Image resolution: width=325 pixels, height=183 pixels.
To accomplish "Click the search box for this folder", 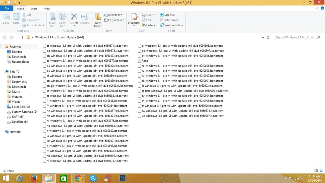I will (x=298, y=37).
